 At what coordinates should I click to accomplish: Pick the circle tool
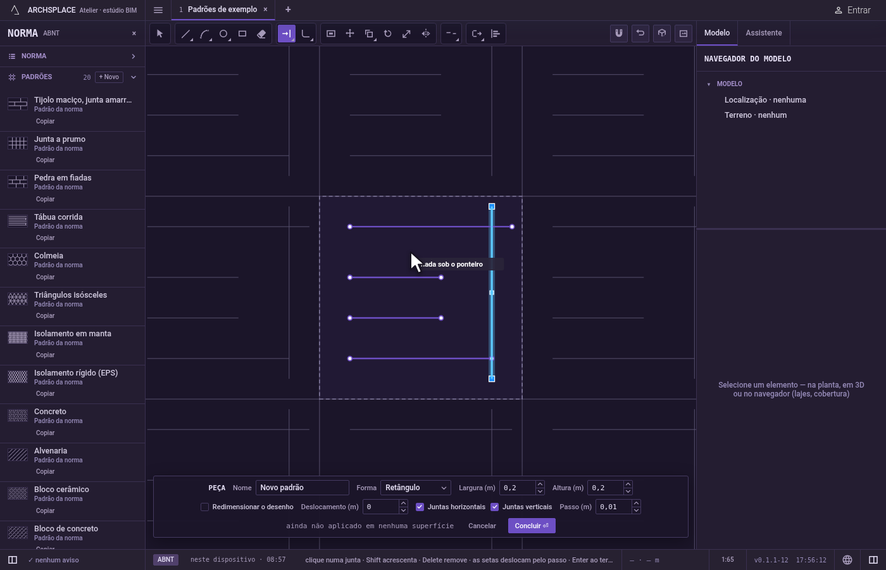(x=223, y=34)
